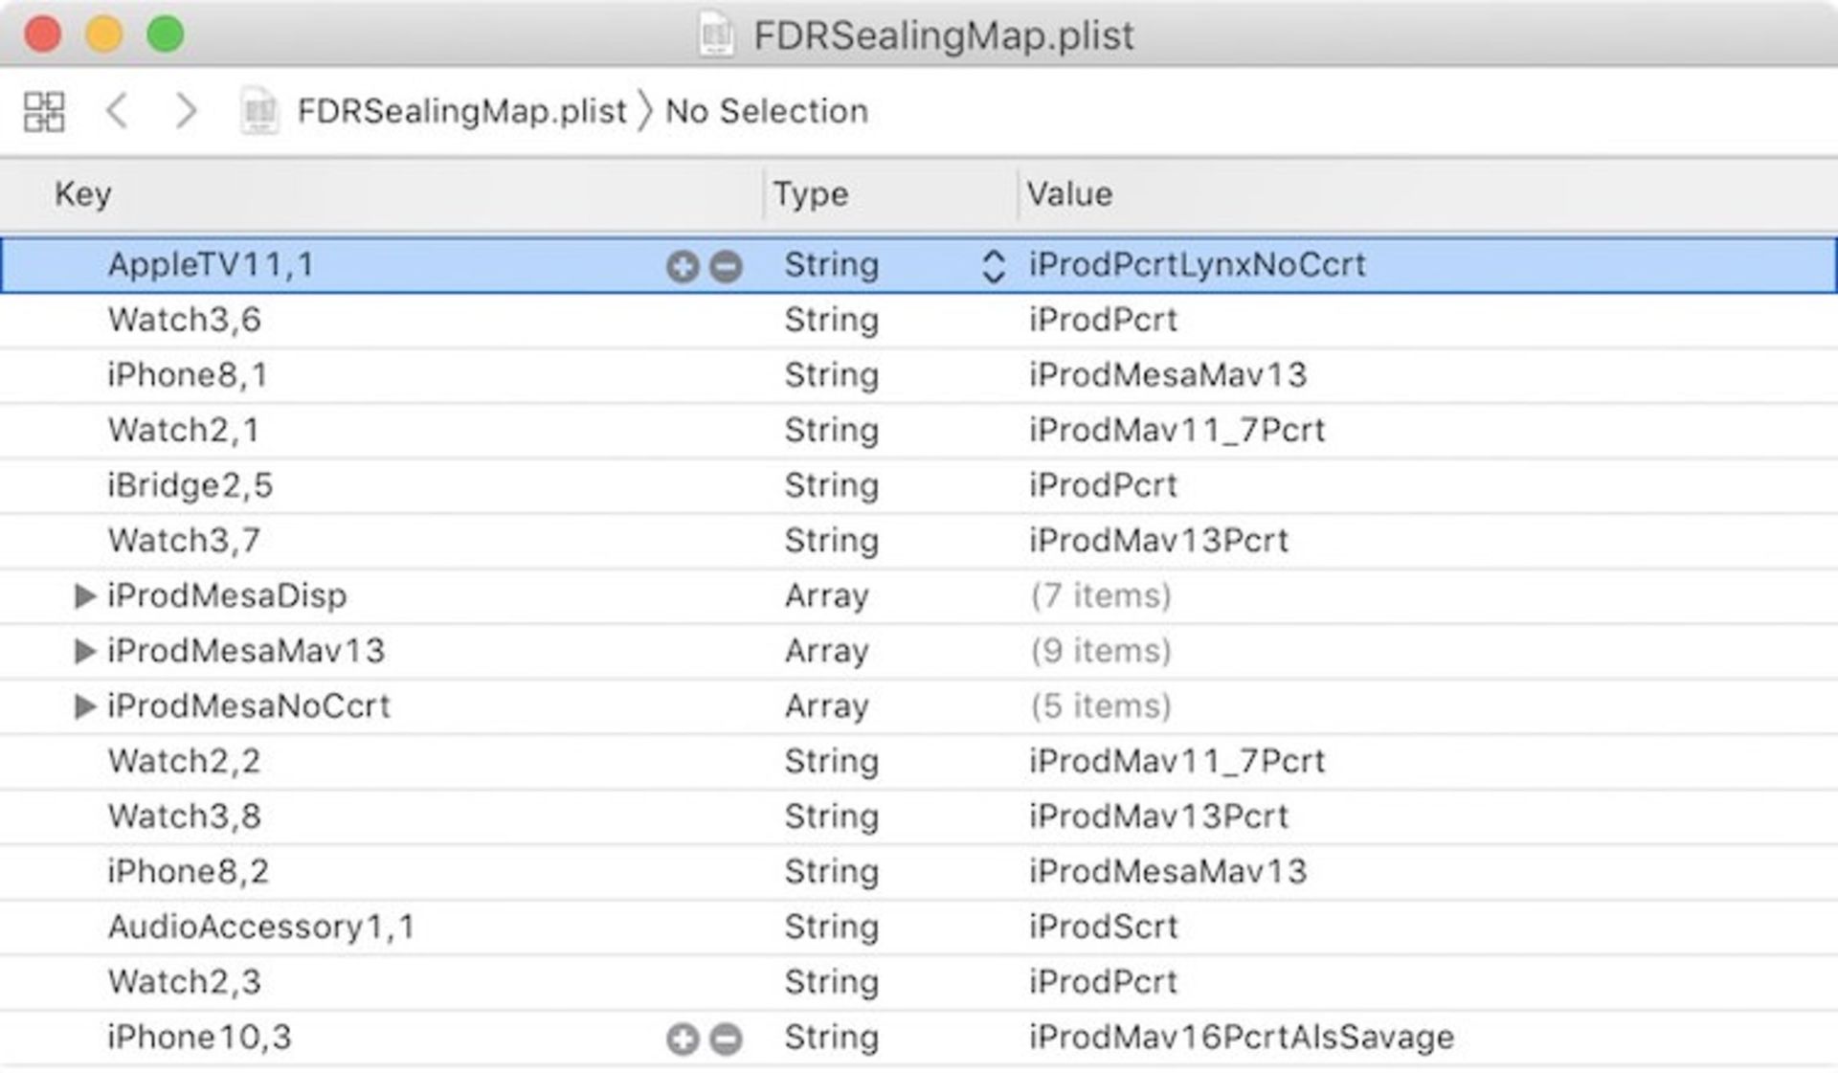Sort by the Key column header

[x=83, y=194]
